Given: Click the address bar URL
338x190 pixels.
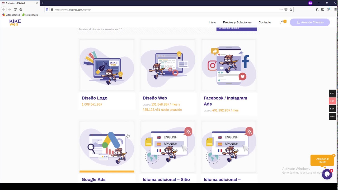Looking at the screenshot, I should click(x=73, y=9).
